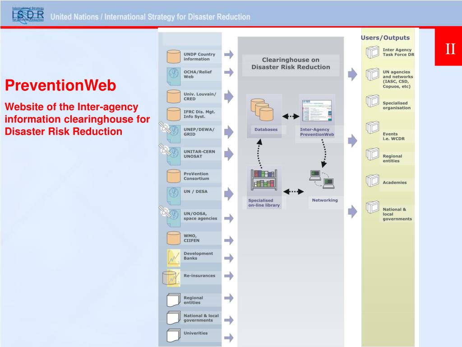This screenshot has height=347, width=462.
Task: Click the Specialised organisation output icon
Action: 372,101
